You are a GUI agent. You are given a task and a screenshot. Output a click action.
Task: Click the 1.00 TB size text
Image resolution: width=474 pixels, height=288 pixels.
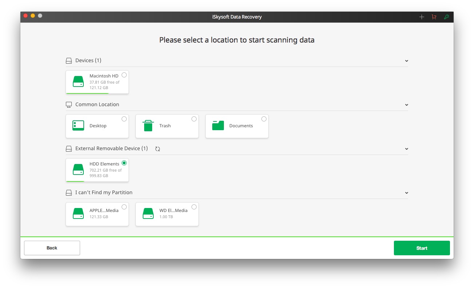point(166,217)
